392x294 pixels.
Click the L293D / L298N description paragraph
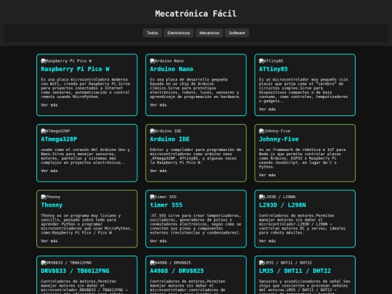coord(302,224)
